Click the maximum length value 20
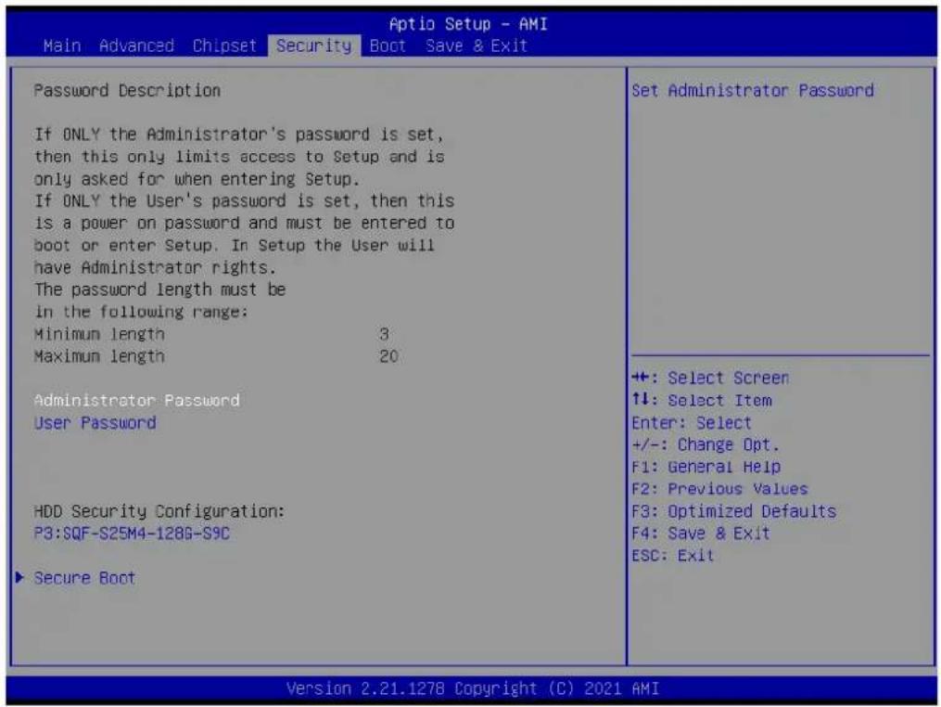941x707 pixels. tap(388, 356)
